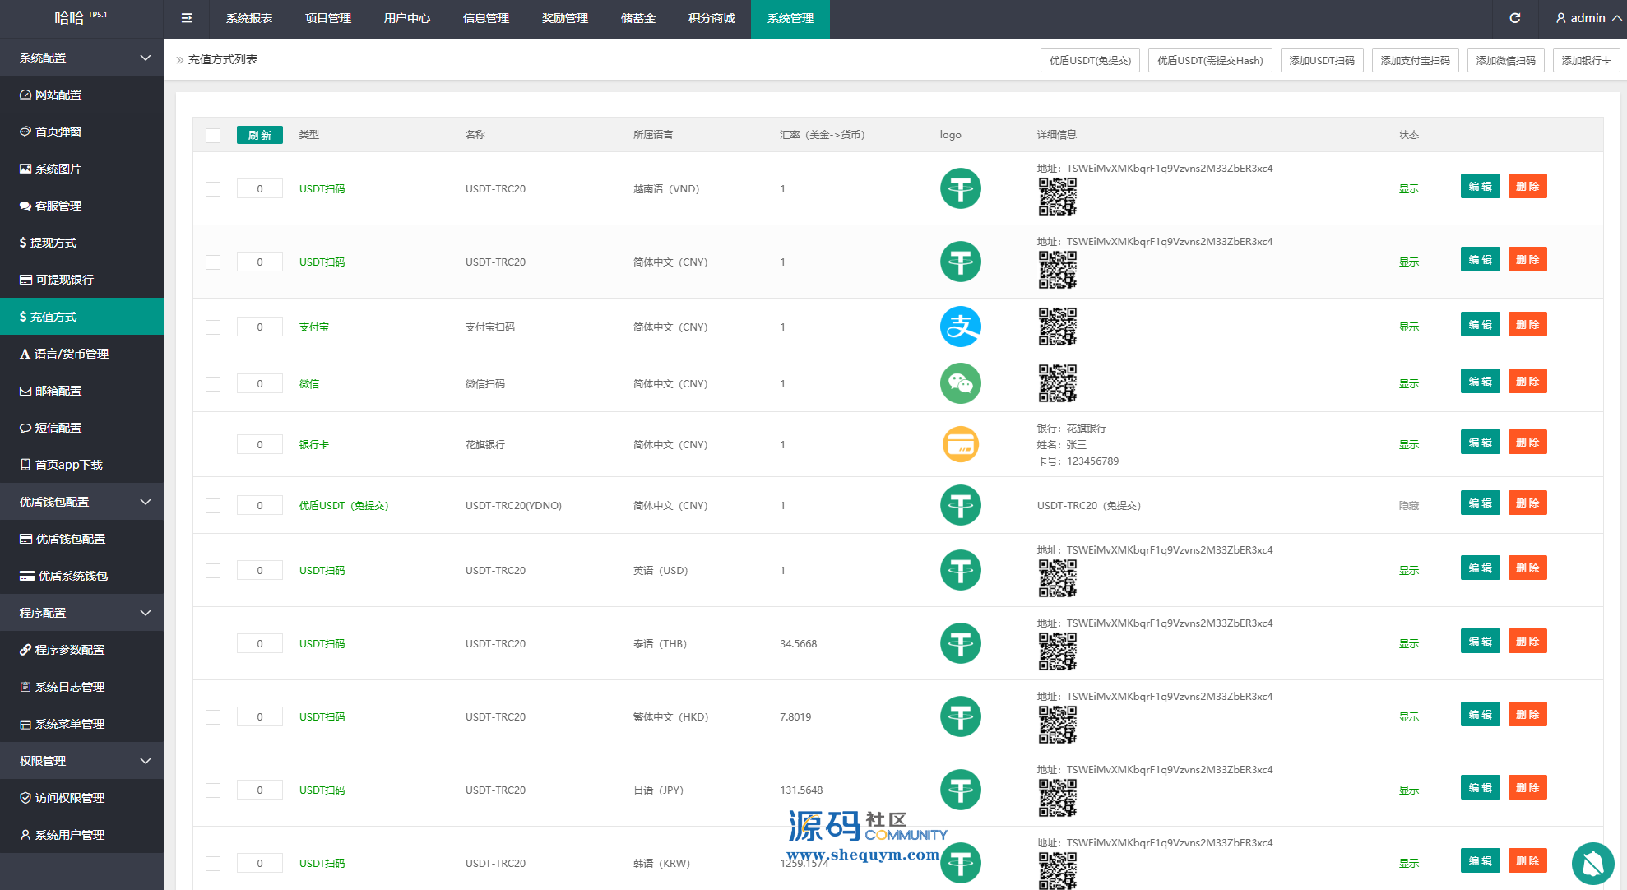Check the select-all checkbox in table header
1627x890 pixels.
(213, 136)
